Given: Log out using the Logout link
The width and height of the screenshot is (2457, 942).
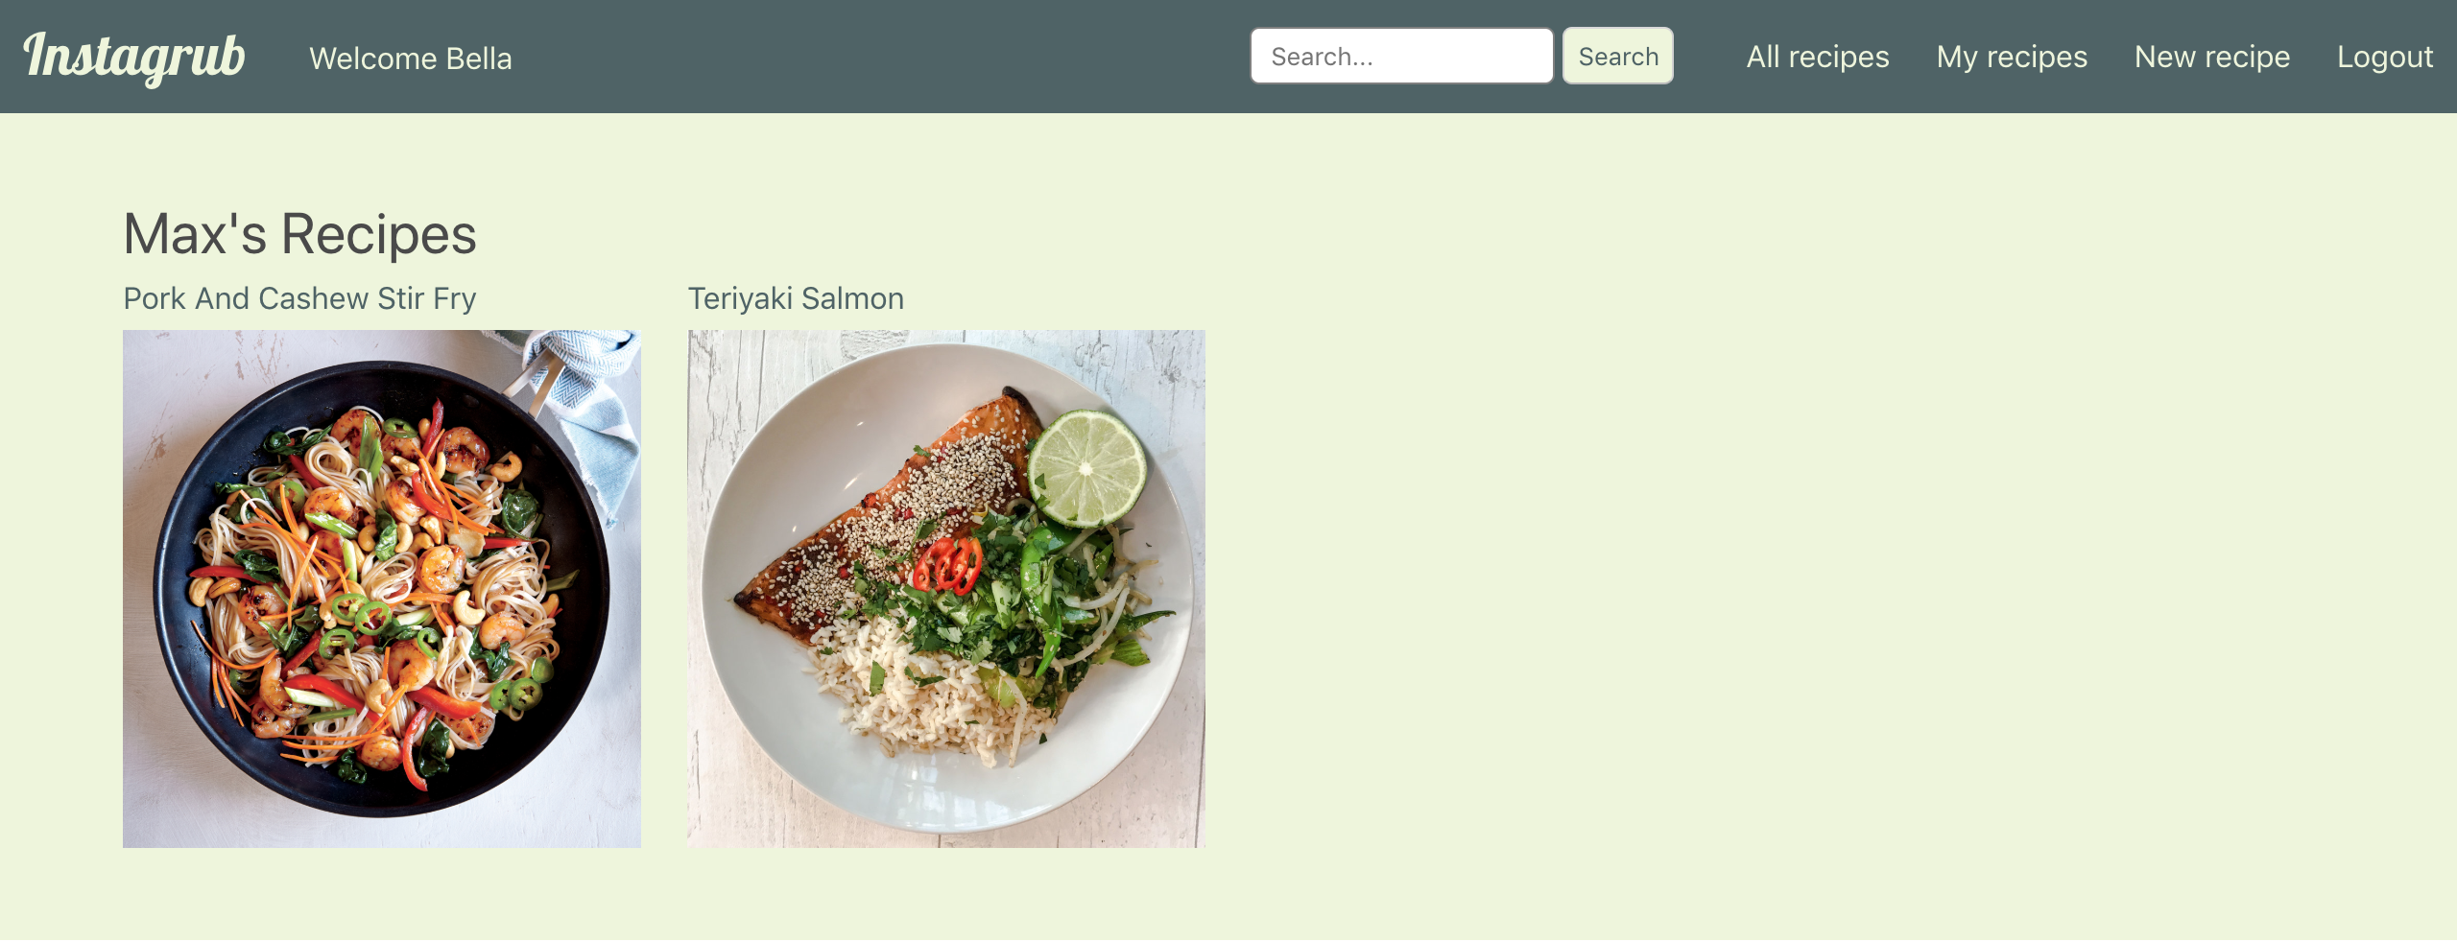Looking at the screenshot, I should pyautogui.click(x=2385, y=57).
